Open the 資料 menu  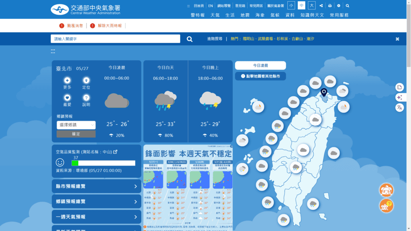click(x=290, y=15)
